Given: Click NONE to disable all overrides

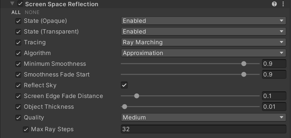Looking at the screenshot, I should pyautogui.click(x=32, y=12).
